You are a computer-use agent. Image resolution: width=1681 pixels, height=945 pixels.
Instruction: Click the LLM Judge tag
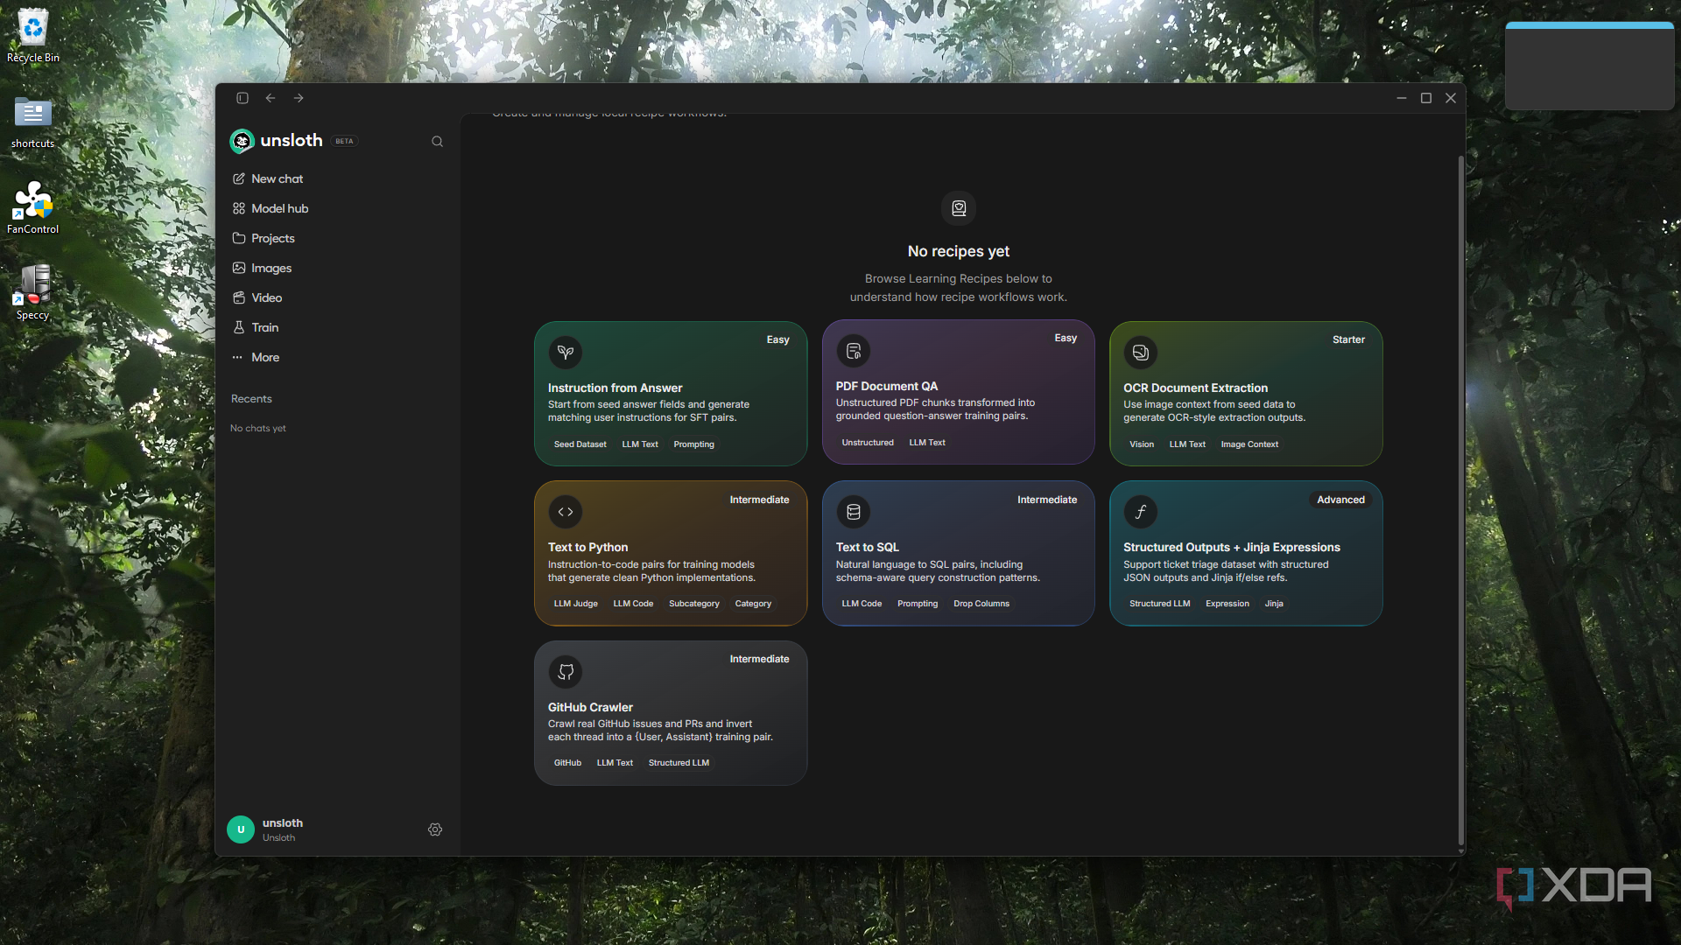click(x=576, y=604)
